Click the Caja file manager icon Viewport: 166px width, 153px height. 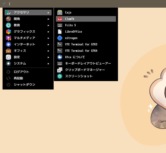[x=60, y=12]
